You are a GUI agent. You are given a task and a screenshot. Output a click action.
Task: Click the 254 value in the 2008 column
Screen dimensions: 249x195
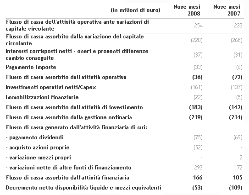pyautogui.click(x=199, y=26)
